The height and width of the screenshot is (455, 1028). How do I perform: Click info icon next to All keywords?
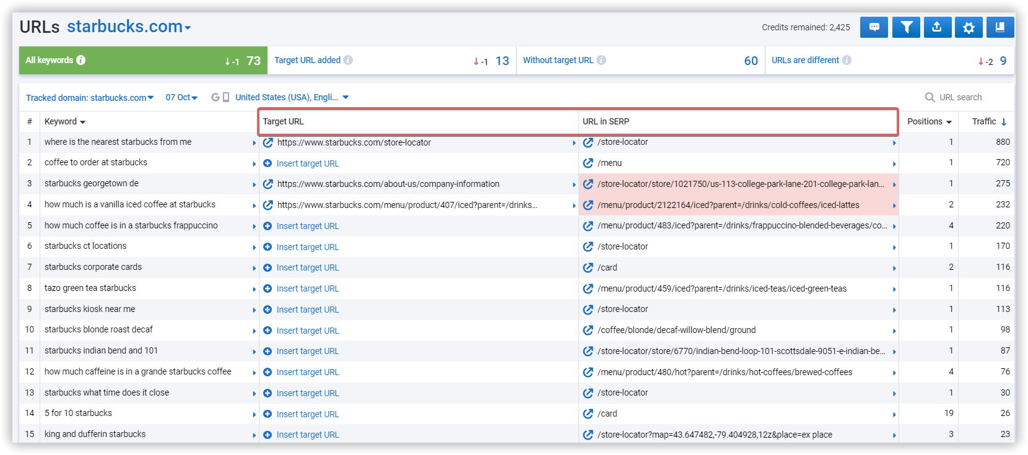coord(81,60)
